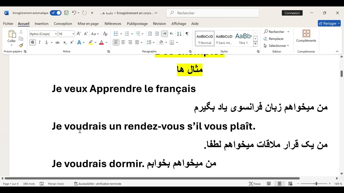The width and height of the screenshot is (344, 193).
Task: Increase font size with larger A
Action: (79, 34)
